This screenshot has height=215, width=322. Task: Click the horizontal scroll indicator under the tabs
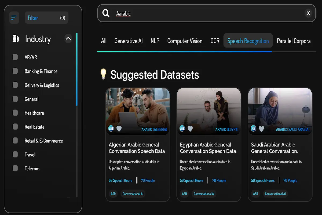185,52
